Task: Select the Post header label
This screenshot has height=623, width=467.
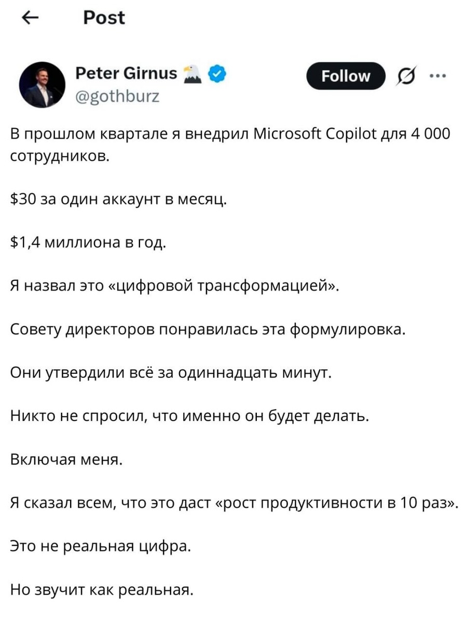Action: click(103, 17)
